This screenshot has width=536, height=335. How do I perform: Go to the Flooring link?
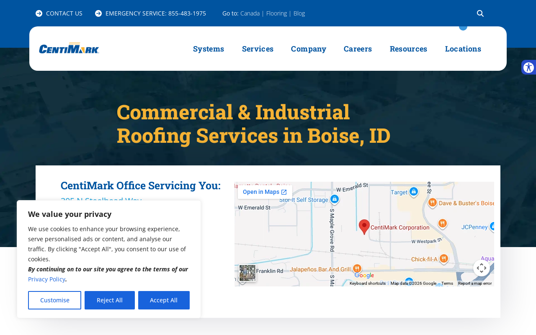[x=276, y=13]
